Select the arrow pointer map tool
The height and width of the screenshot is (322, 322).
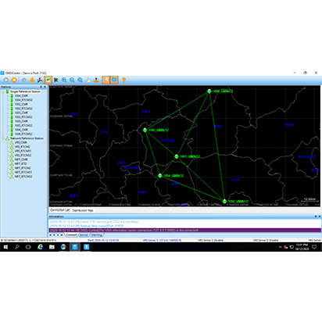(56, 80)
